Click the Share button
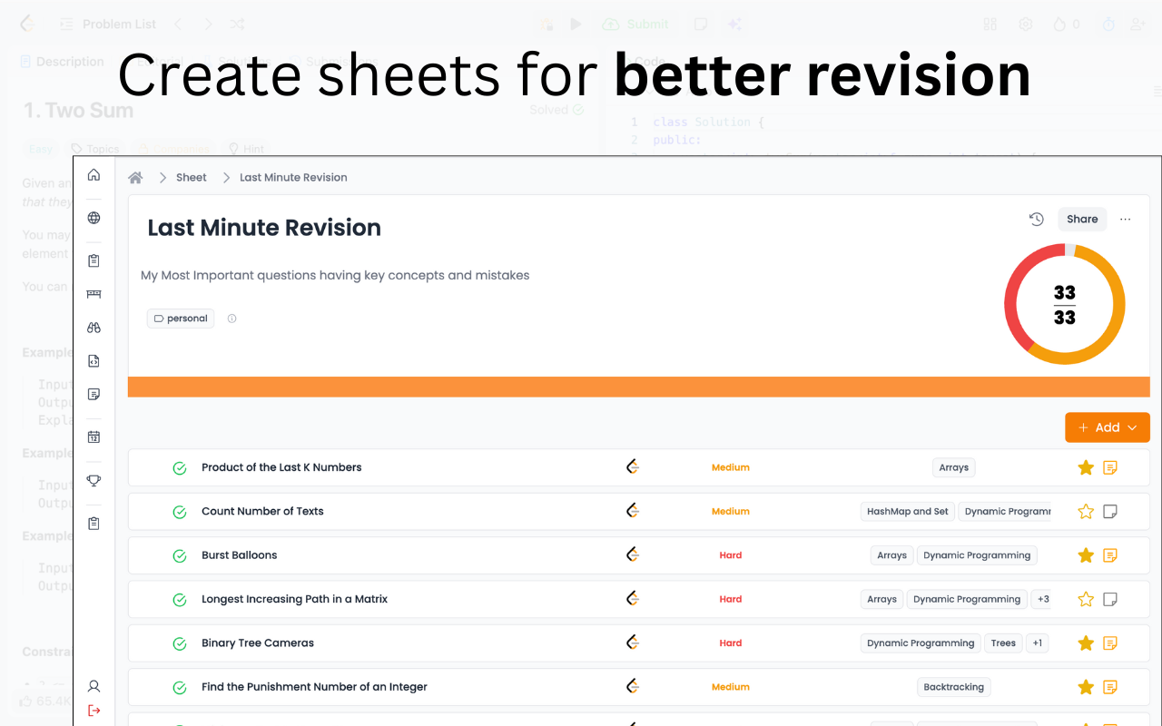This screenshot has width=1162, height=726. [1082, 219]
